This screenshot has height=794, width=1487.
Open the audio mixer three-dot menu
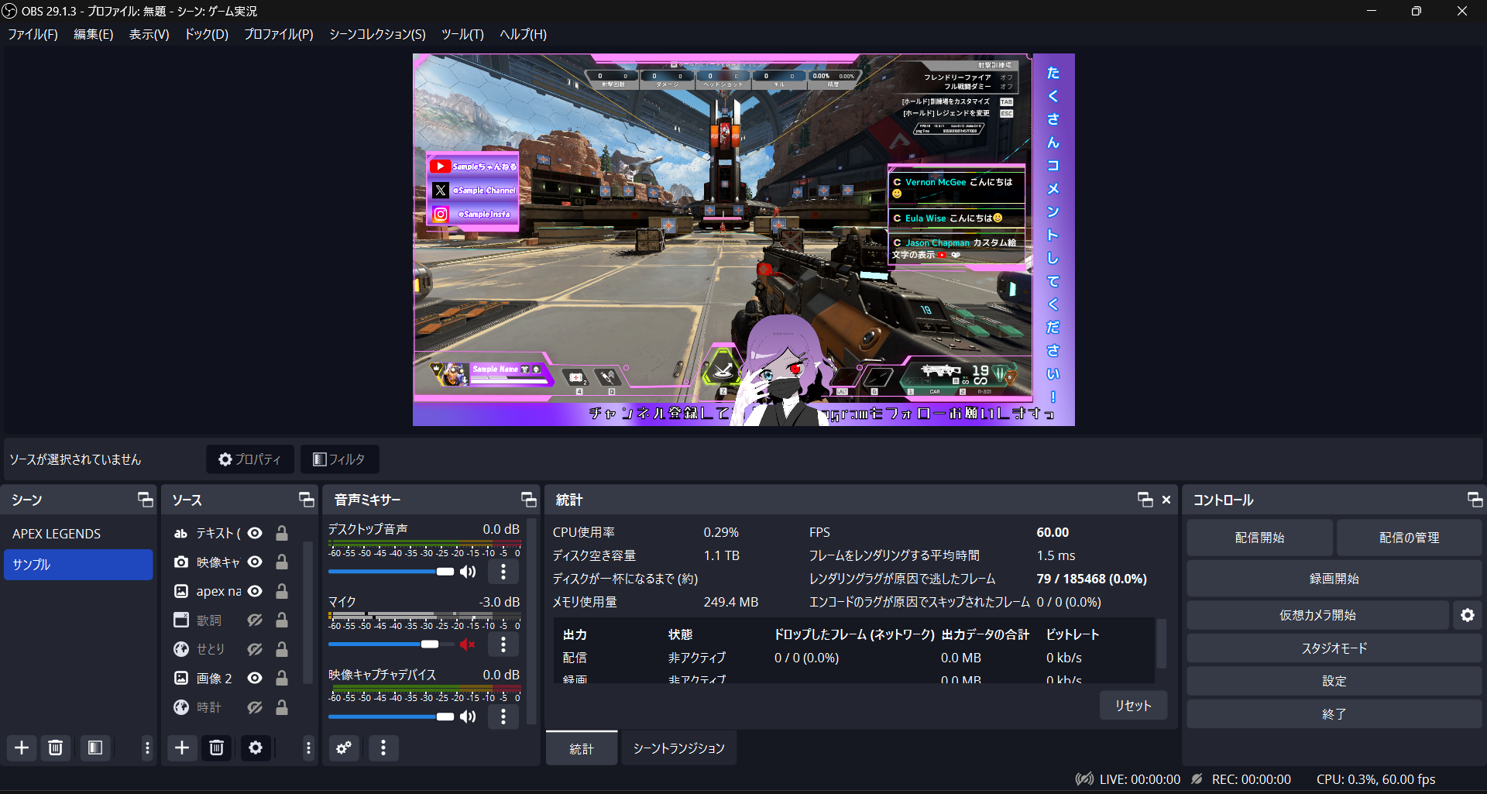(383, 748)
